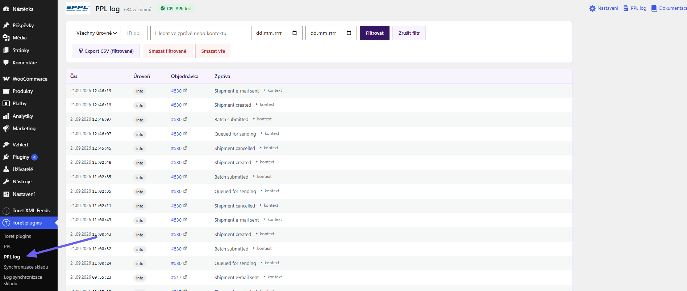Image resolution: width=687 pixels, height=291 pixels.
Task: Click the Filtrovat button
Action: (375, 33)
